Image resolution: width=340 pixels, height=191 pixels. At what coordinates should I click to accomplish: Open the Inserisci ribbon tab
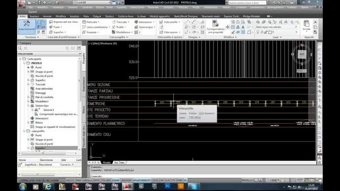[x=34, y=16]
